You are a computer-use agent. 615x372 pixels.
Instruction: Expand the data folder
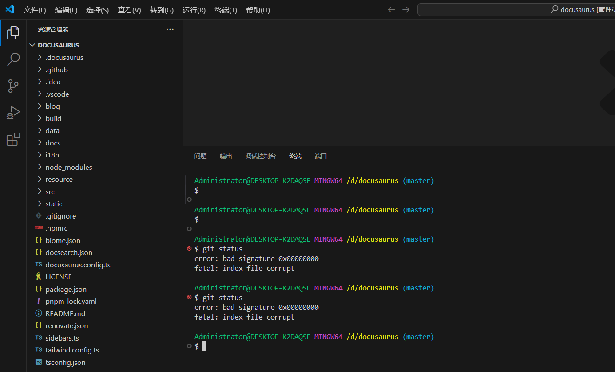point(40,130)
